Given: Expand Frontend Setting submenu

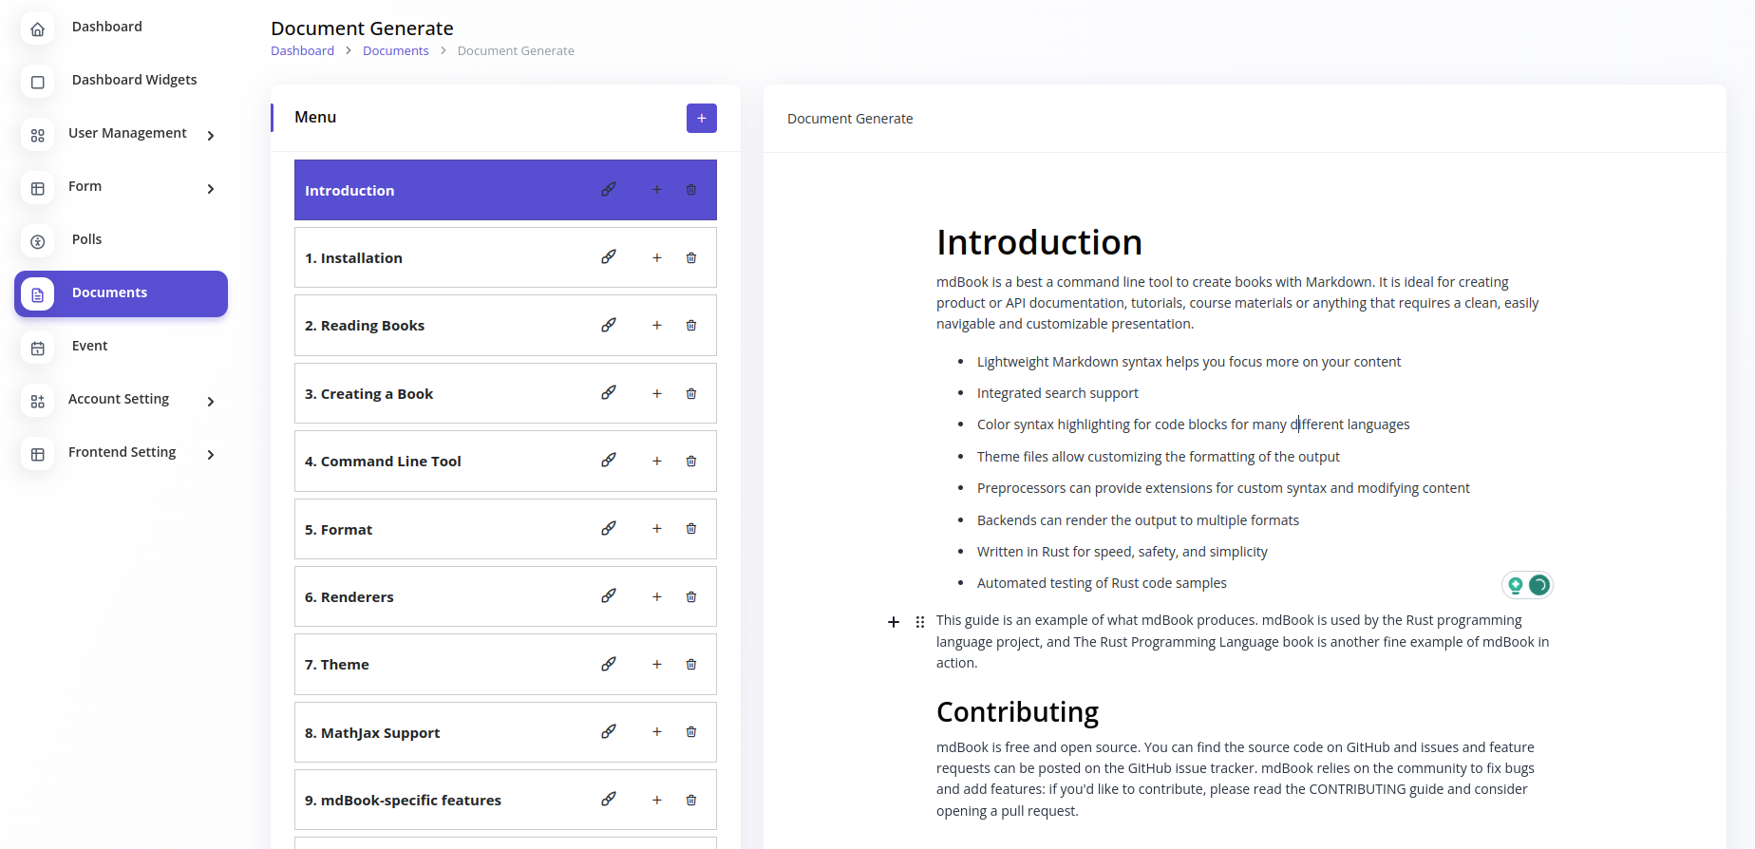Looking at the screenshot, I should 211,455.
